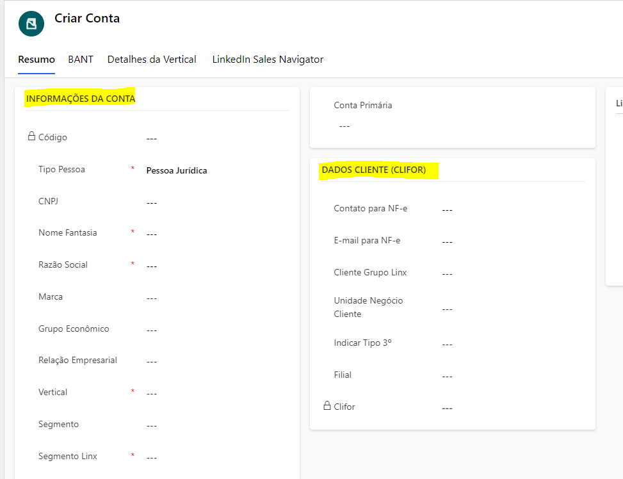The height and width of the screenshot is (479, 623).
Task: Select the Grupo Econômico lookup field
Action: pyautogui.click(x=211, y=330)
